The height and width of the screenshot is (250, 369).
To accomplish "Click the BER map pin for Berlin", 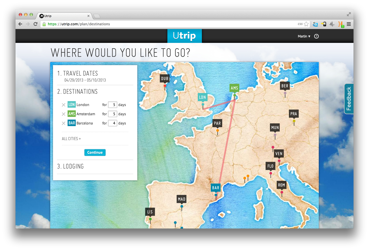I will tap(285, 86).
